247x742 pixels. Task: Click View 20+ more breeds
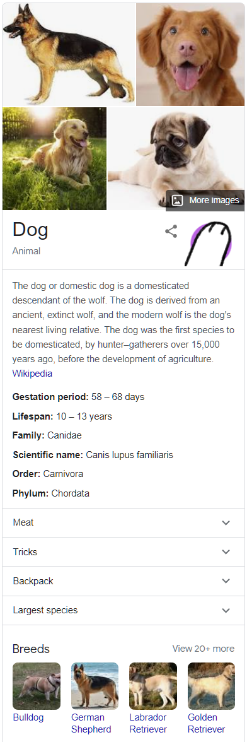coord(203,649)
